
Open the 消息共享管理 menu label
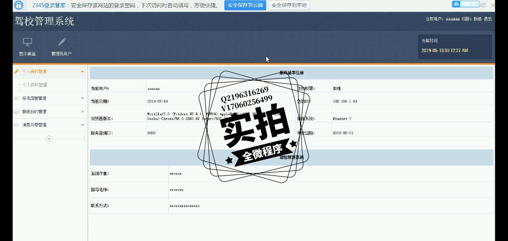pyautogui.click(x=34, y=125)
